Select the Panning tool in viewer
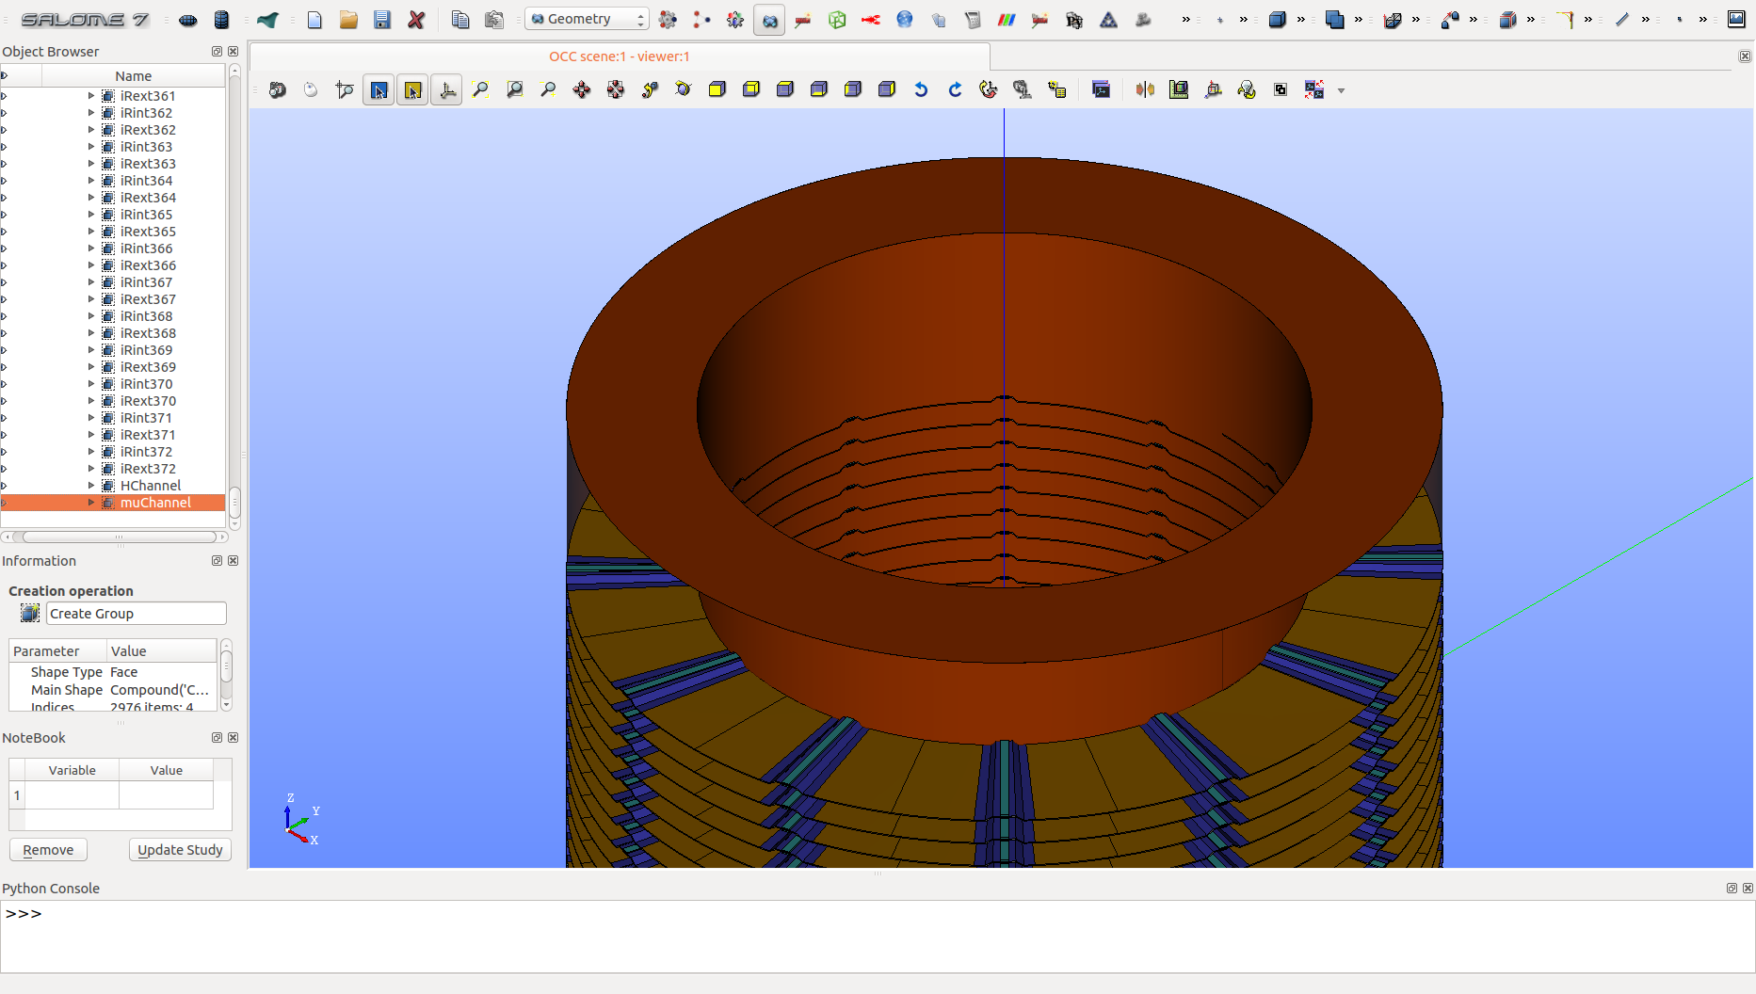The height and width of the screenshot is (994, 1756). [582, 89]
